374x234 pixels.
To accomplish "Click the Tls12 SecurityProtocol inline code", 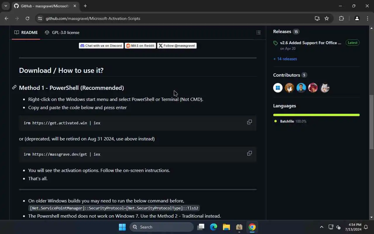I will coord(114,208).
